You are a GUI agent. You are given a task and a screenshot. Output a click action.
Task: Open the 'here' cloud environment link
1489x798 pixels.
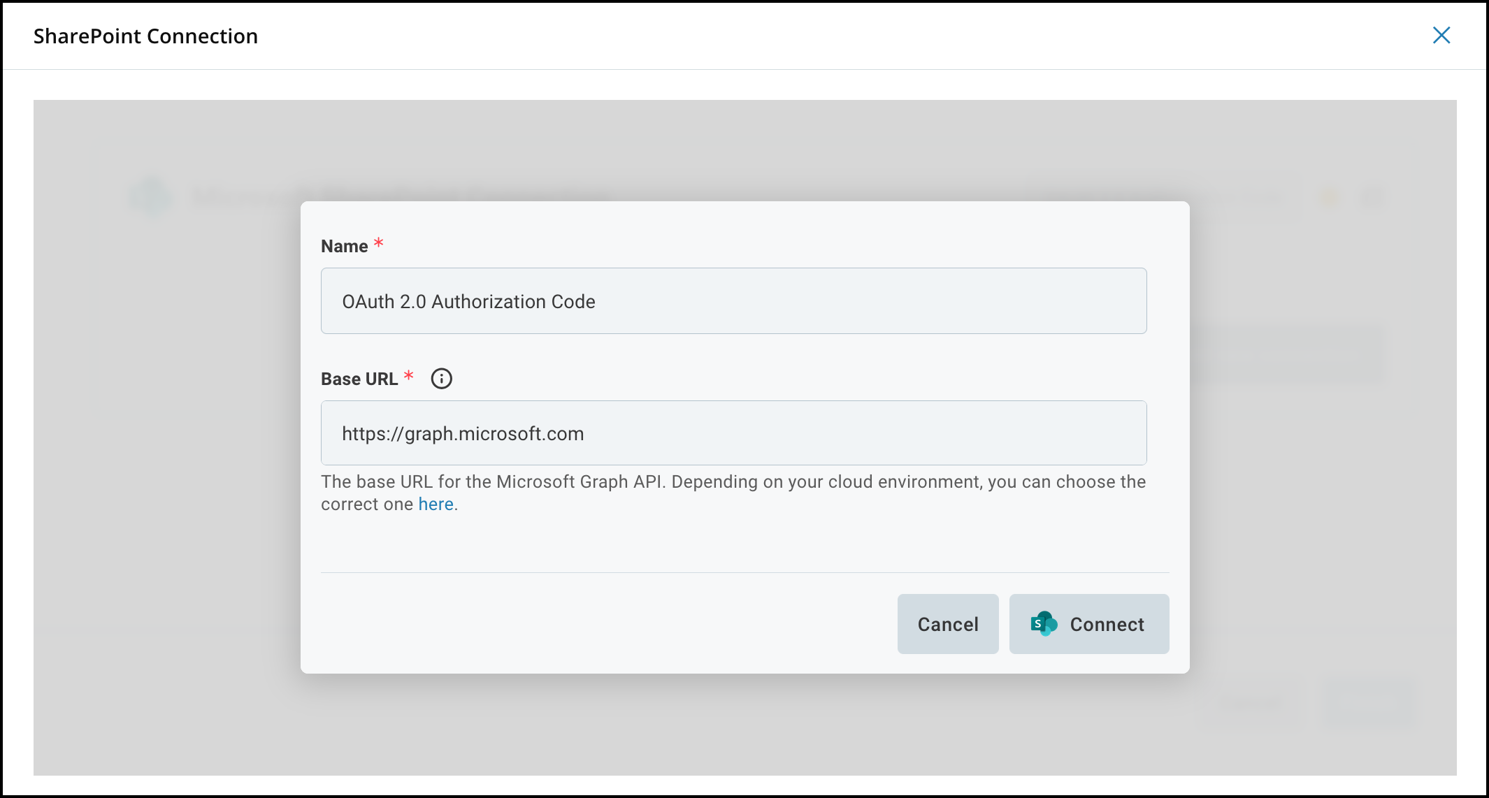click(x=436, y=505)
